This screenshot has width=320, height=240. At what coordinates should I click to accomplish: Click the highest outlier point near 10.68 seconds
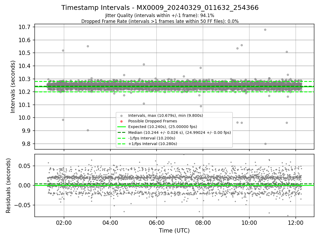265,30
